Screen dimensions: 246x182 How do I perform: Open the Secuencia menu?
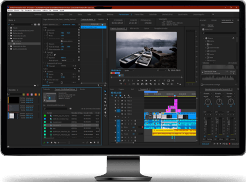(28, 10)
